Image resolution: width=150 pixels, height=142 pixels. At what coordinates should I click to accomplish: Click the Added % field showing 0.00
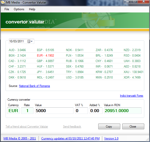coord(96,111)
